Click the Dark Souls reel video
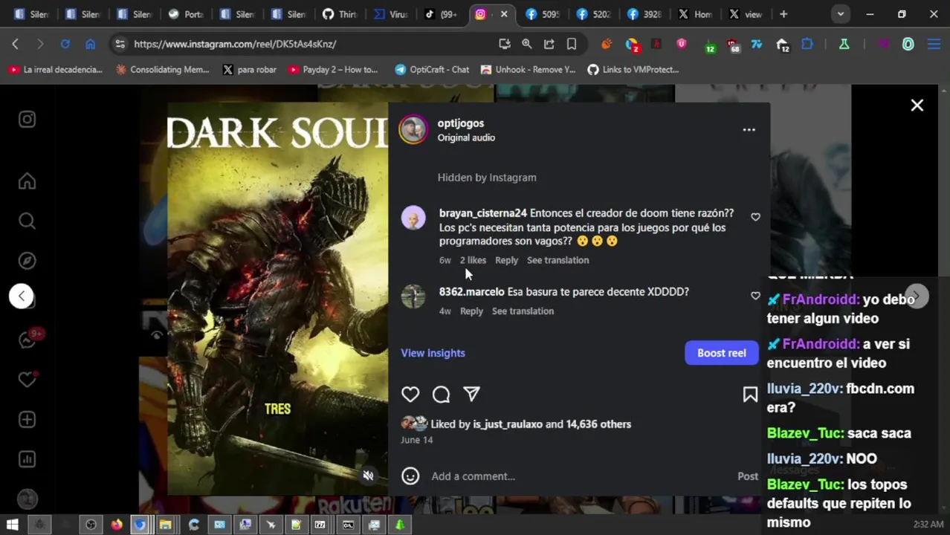Image resolution: width=950 pixels, height=535 pixels. coord(277,299)
